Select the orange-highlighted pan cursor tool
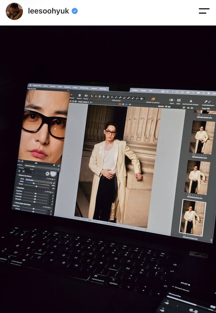 coord(96,96)
